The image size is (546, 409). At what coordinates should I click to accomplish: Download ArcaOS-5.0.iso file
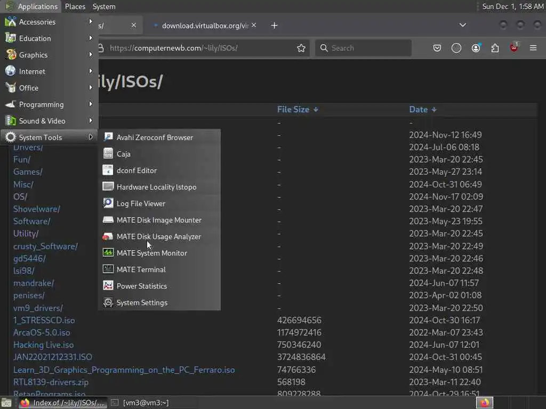coord(42,332)
